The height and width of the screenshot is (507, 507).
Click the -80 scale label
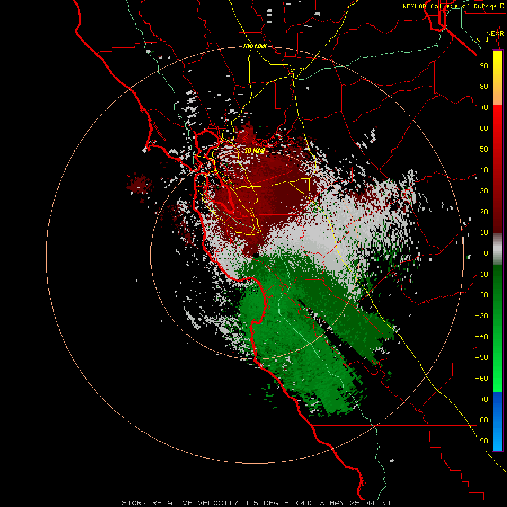coord(482,420)
